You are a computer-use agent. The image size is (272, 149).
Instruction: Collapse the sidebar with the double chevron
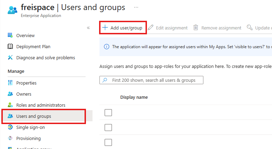(x=88, y=28)
